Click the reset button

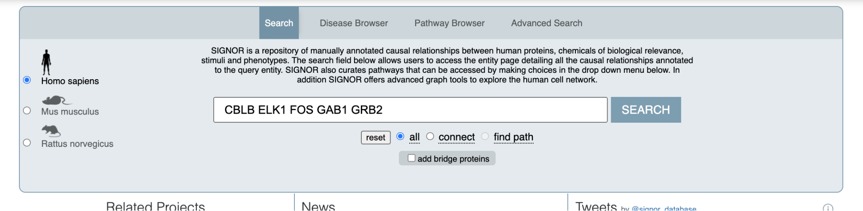376,137
